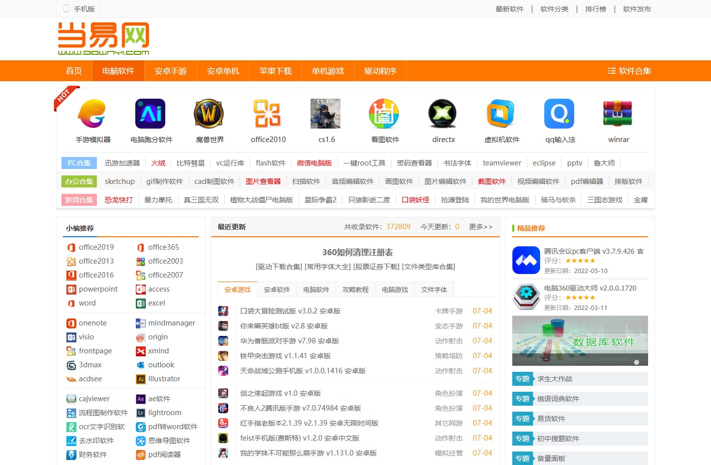This screenshot has height=465, width=711.
Task: Click the 手机版 phone icon
Action: 66,8
